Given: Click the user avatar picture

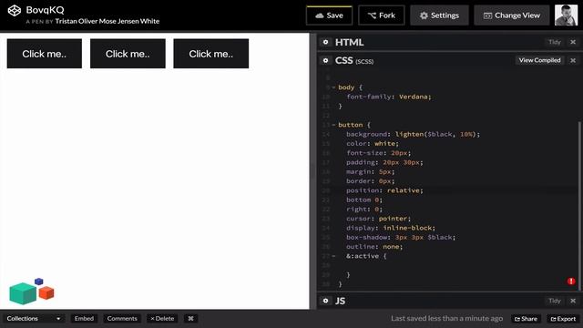Looking at the screenshot, I should tap(566, 15).
